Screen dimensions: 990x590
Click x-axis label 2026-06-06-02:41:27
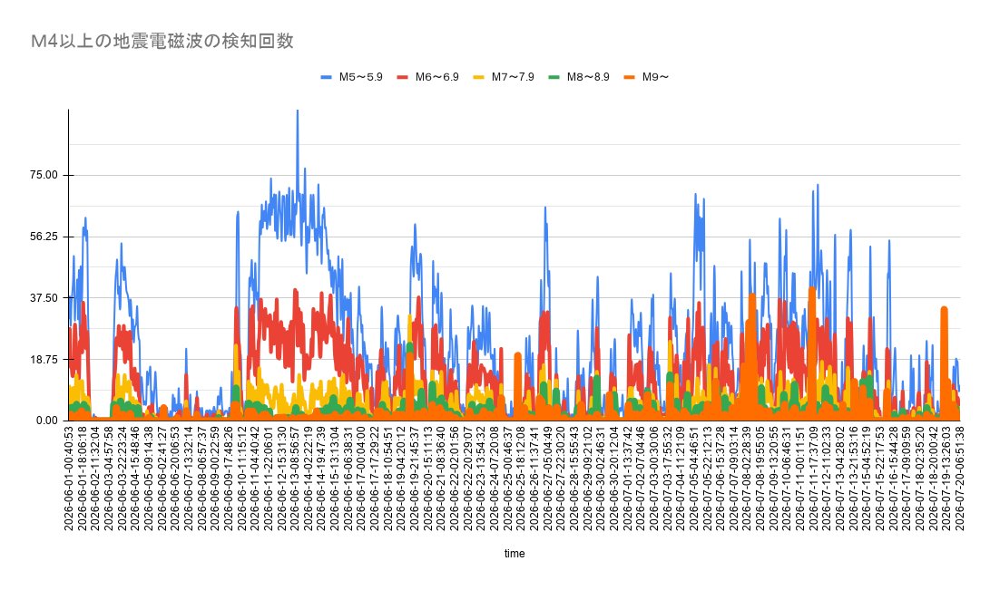(162, 479)
